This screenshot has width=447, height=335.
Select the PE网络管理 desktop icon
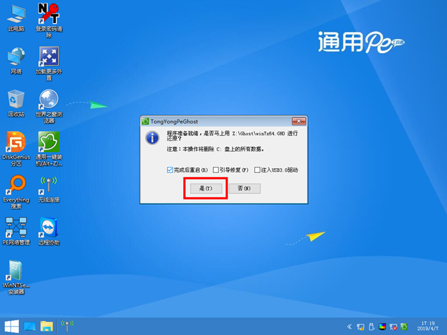pos(16,231)
